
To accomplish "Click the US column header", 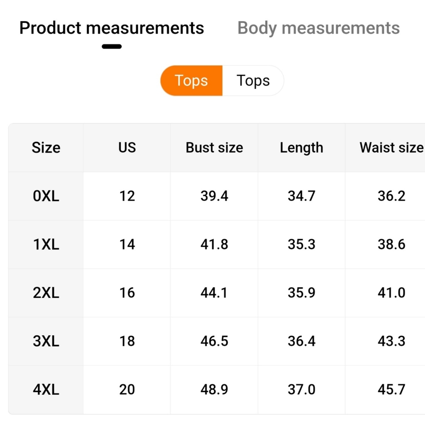I will tap(127, 148).
